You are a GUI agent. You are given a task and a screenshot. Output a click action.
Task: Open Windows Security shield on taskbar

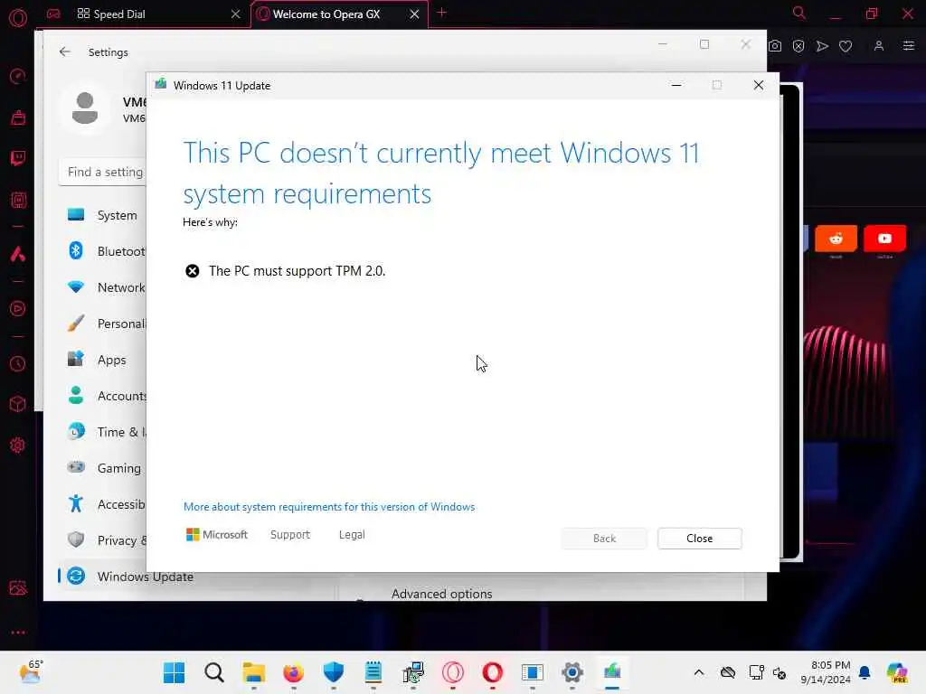click(x=334, y=672)
